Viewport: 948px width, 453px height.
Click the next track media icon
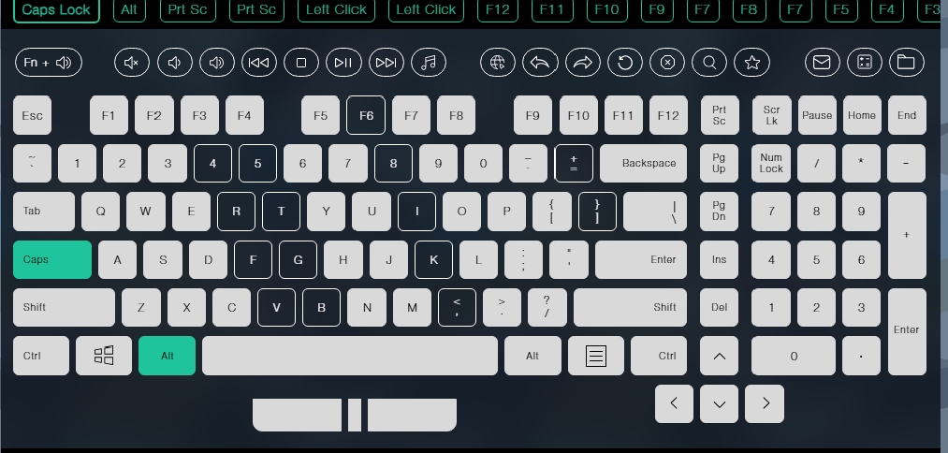click(x=386, y=63)
